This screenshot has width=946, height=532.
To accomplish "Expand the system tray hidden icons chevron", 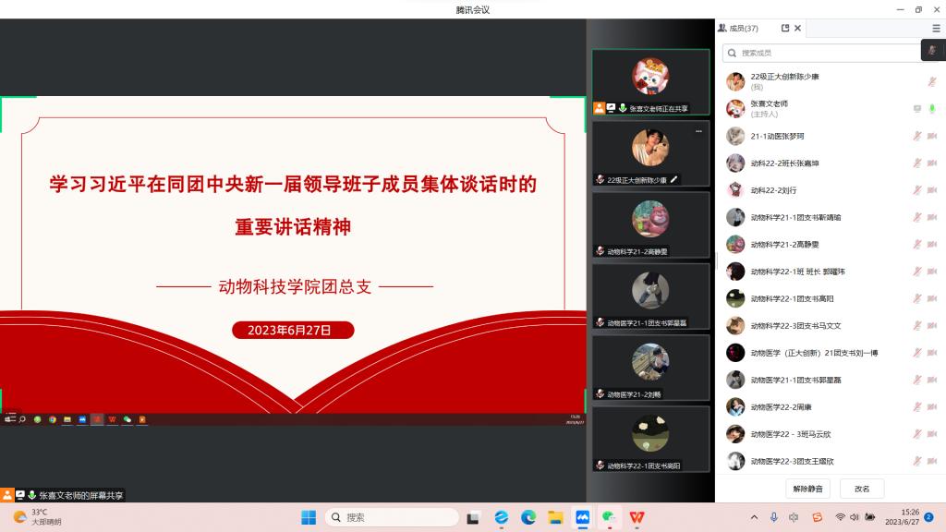I will point(754,517).
